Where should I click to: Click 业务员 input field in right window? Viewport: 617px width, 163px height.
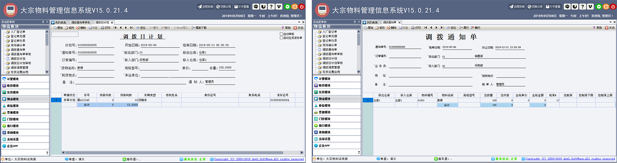point(405,66)
